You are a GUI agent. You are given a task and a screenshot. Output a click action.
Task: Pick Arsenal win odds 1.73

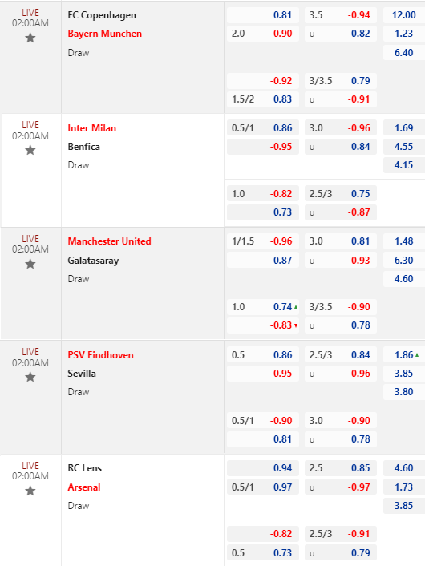point(404,487)
